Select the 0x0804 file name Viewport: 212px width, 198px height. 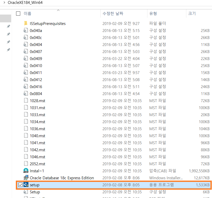point(36,94)
